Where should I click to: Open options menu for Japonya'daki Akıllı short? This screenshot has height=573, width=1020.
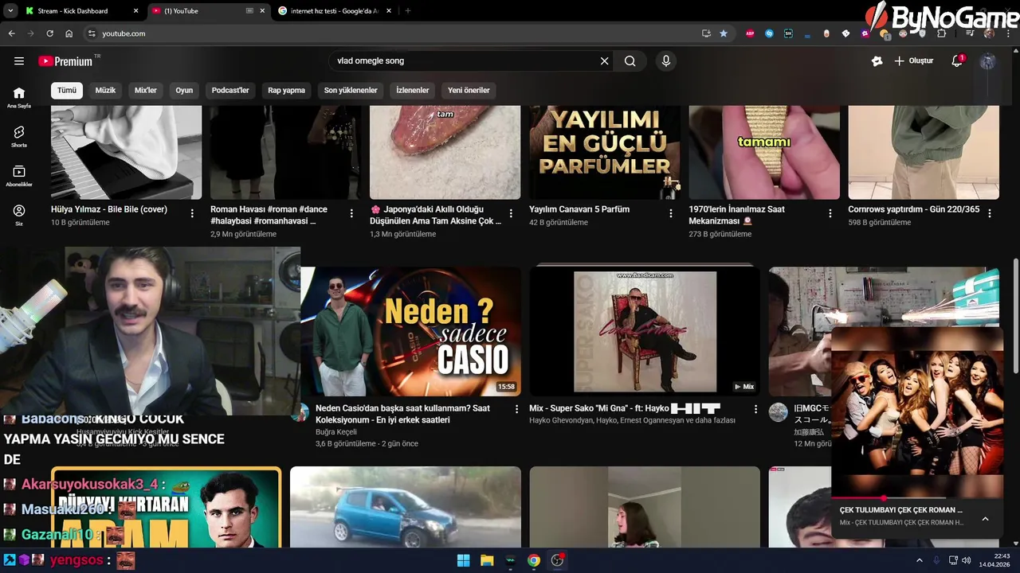[511, 213]
